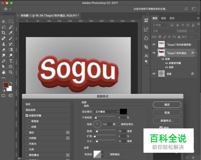Select the Magic Wand tool
The height and width of the screenshot is (160, 201).
tap(11, 27)
